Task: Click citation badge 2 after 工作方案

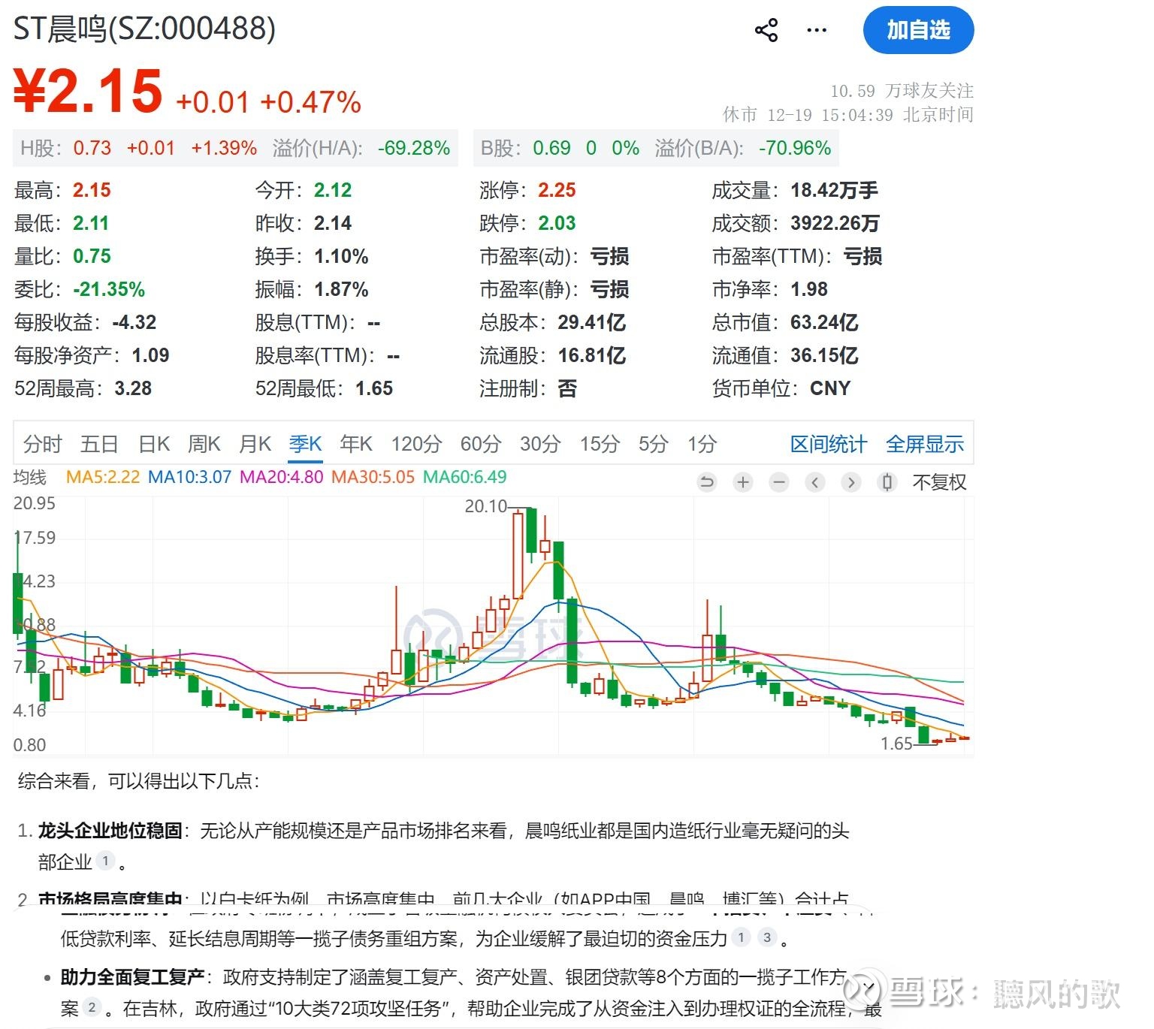Action: [x=92, y=1007]
